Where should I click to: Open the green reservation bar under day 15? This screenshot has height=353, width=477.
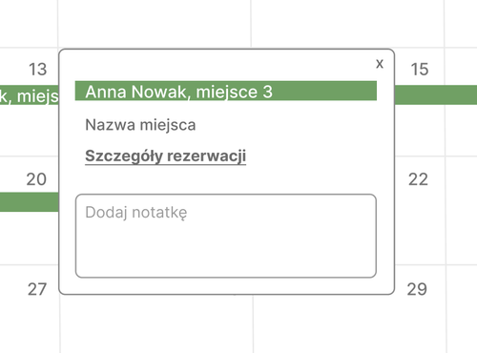pos(436,94)
